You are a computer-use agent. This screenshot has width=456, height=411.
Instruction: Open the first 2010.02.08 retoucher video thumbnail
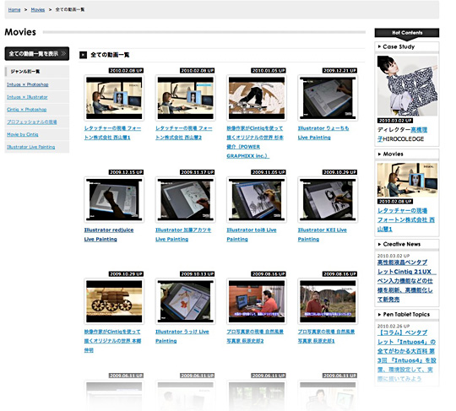tap(114, 98)
